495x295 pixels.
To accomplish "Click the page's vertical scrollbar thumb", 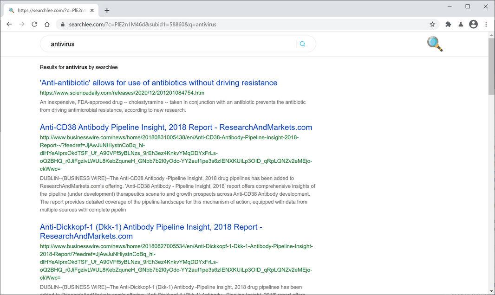I will pos(492,66).
